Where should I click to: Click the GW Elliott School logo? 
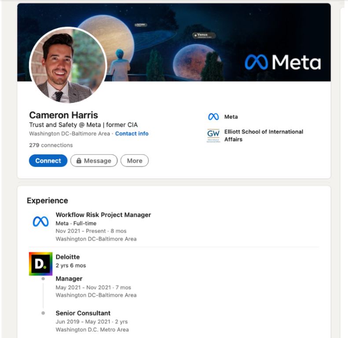(213, 135)
